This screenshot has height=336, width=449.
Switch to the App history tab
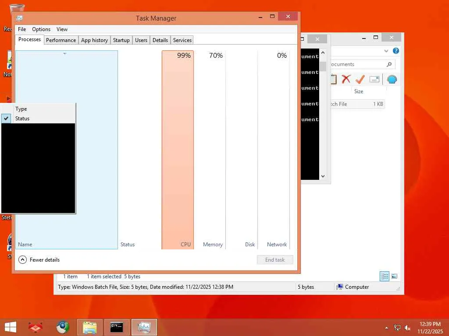tap(95, 40)
